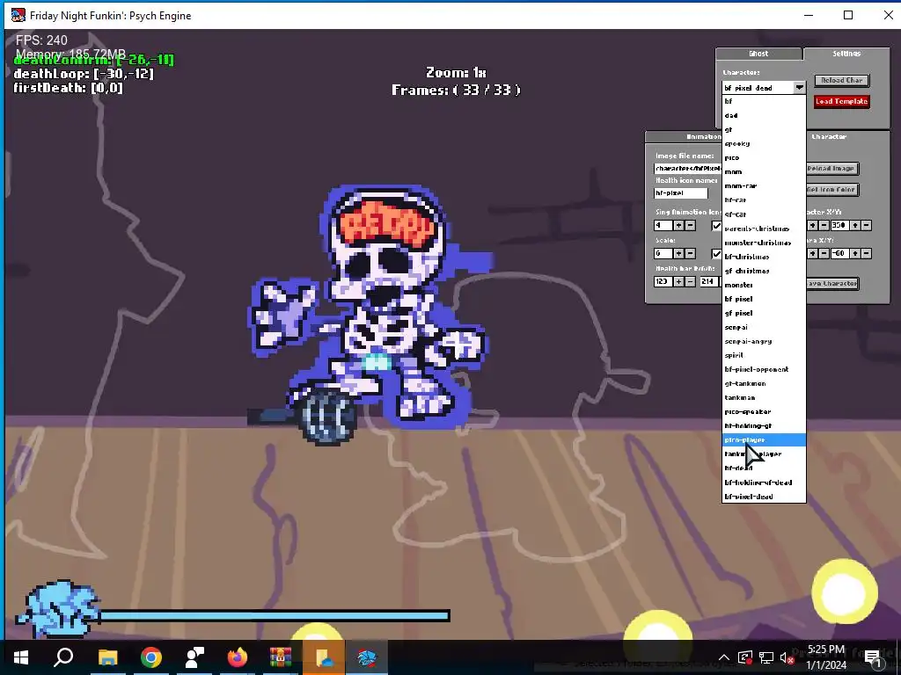This screenshot has height=675, width=901.
Task: Switch to the Ghost tab
Action: 758,54
